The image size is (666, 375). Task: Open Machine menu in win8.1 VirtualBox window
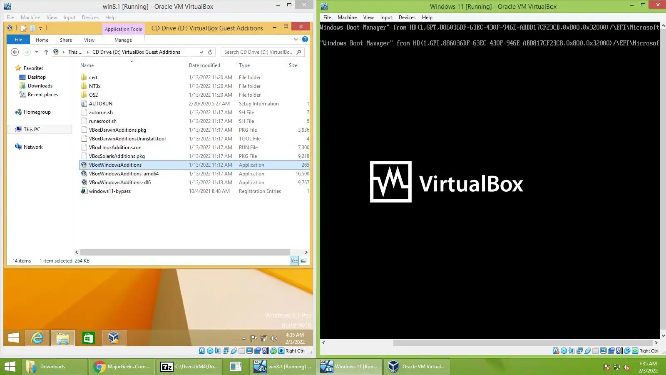tap(30, 17)
